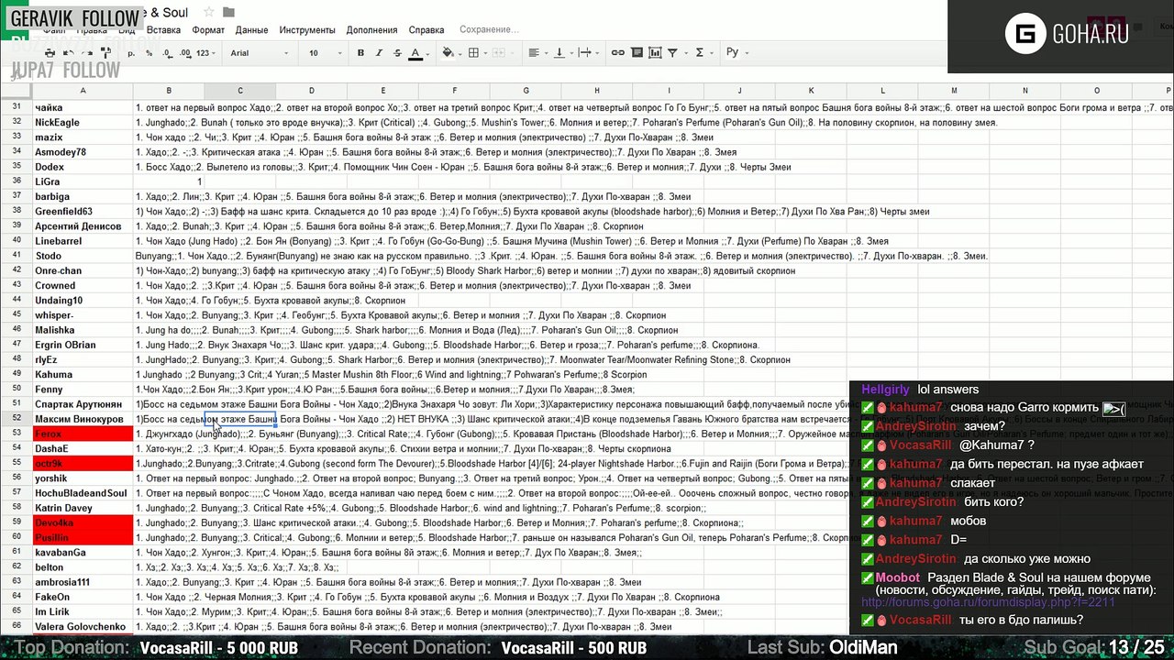The width and height of the screenshot is (1174, 660).
Task: Click Moobot username in chat
Action: 897,577
